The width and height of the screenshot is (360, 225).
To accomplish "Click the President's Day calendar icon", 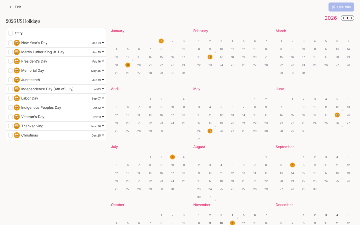I will coord(17,61).
